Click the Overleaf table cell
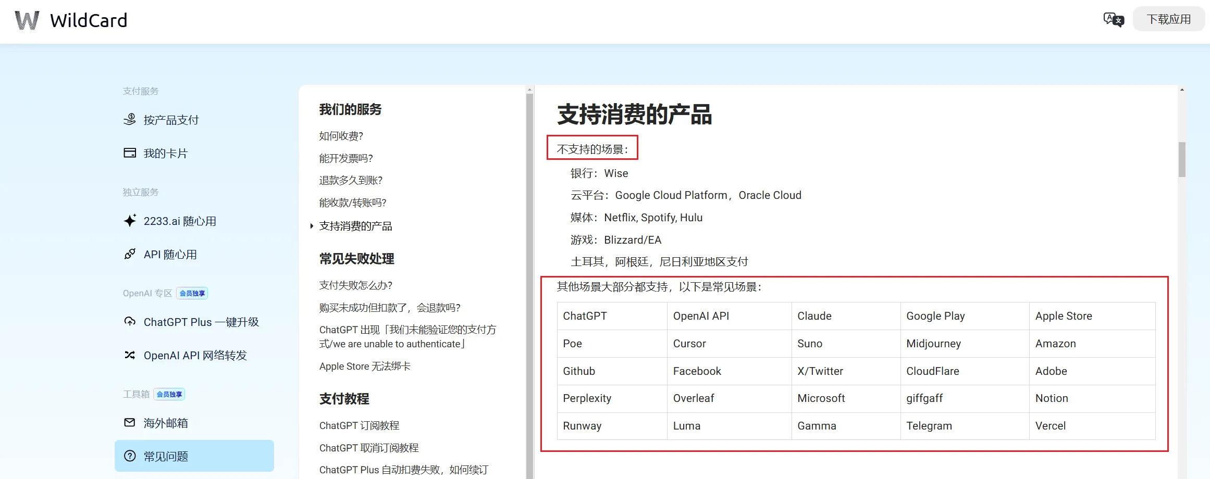This screenshot has height=479, width=1210. pos(730,398)
